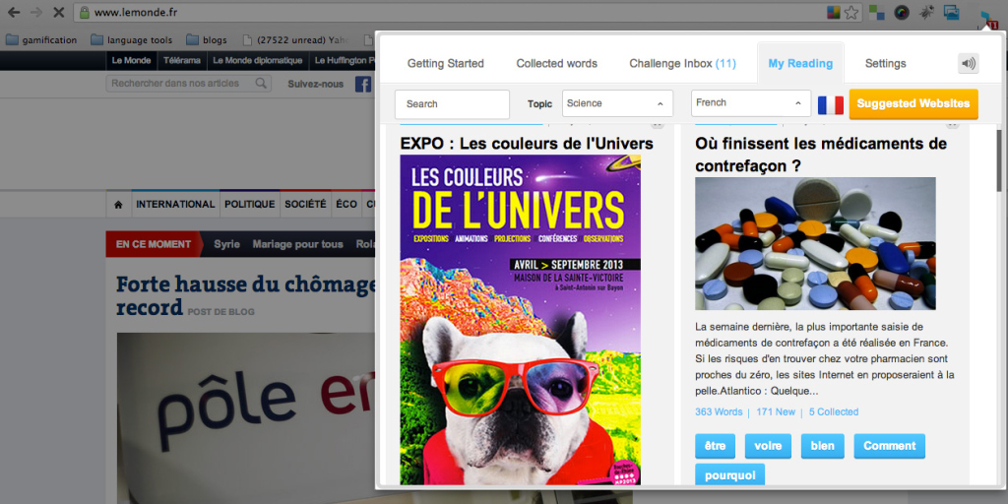
Task: Click the 'POST DE BLOG' label
Action: coord(221,312)
